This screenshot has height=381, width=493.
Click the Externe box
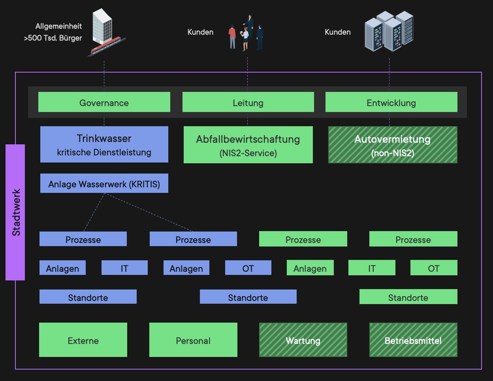tap(83, 340)
